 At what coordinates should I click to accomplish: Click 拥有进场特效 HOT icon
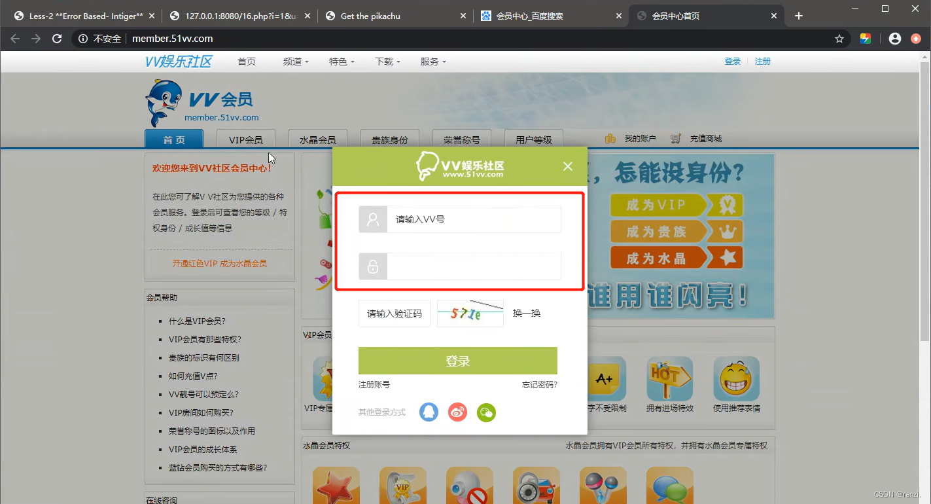669,378
